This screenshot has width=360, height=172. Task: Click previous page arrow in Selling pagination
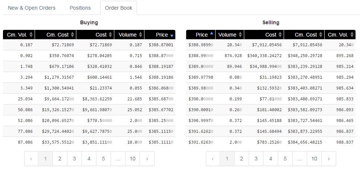click(213, 159)
